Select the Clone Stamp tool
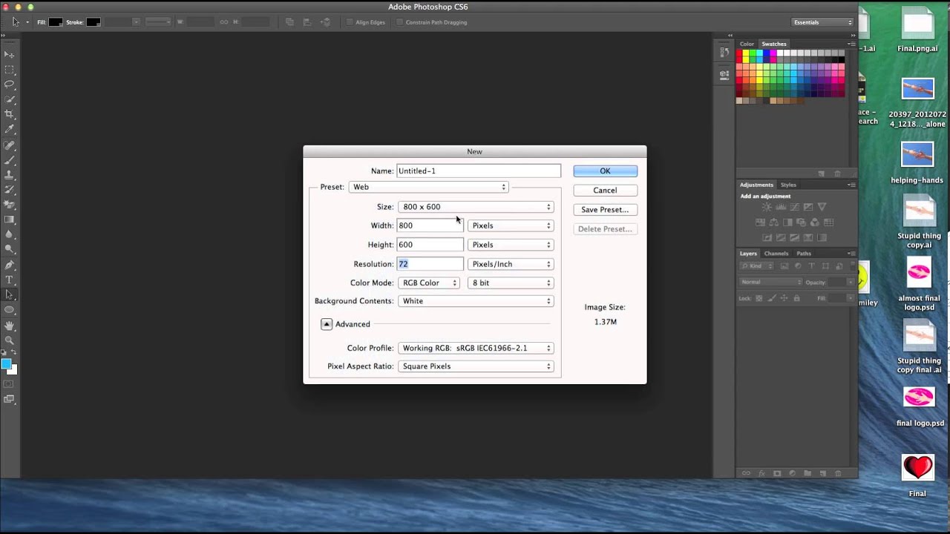 point(10,175)
